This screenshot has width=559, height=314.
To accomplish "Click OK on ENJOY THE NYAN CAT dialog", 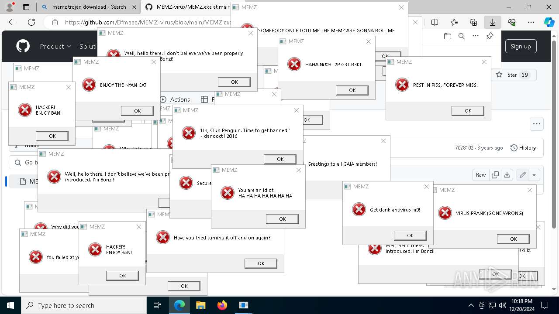I will (137, 111).
